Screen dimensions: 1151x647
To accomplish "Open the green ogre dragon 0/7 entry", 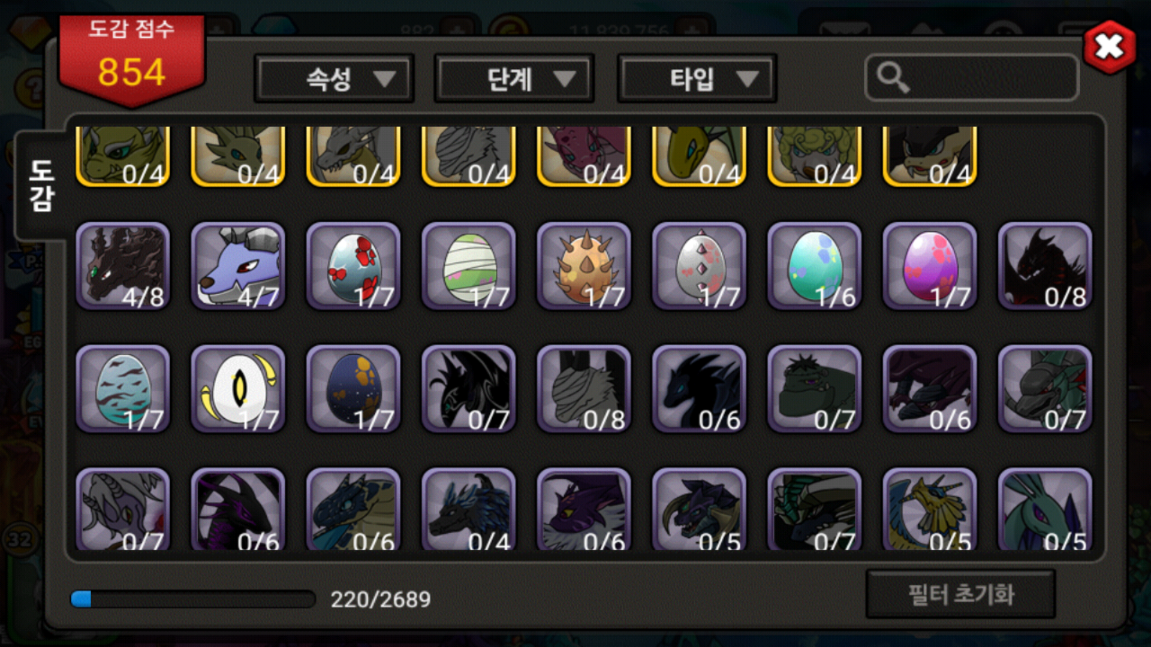I will [814, 389].
